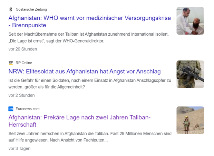Click the '- Brennpunkte' headline continuation

coord(27,25)
